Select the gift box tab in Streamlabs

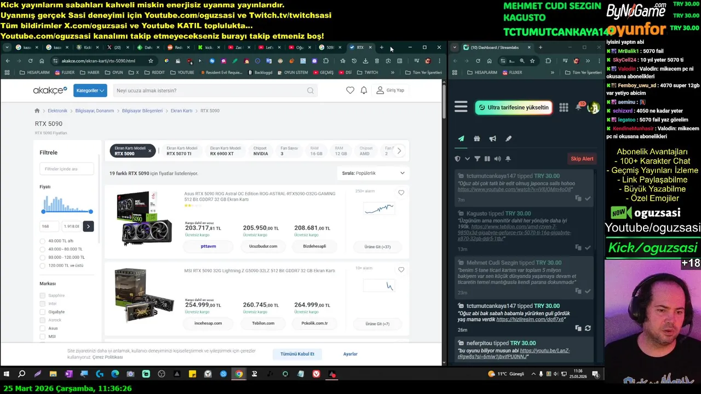(x=477, y=138)
